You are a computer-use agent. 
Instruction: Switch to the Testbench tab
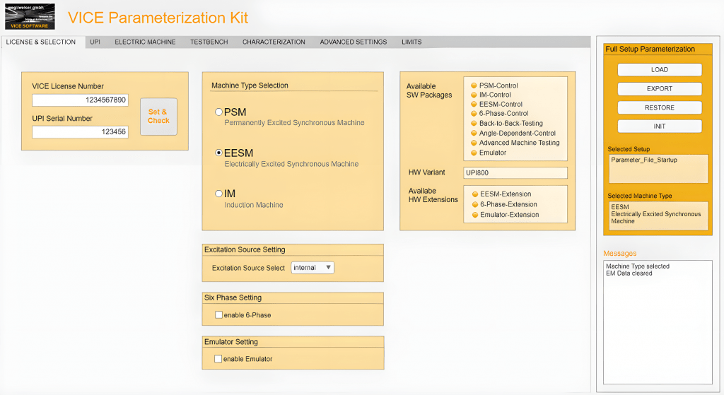pos(209,42)
